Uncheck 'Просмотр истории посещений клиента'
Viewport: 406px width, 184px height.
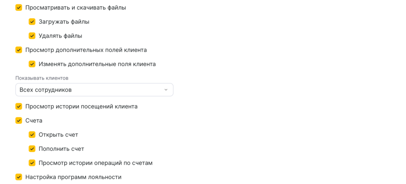point(19,106)
